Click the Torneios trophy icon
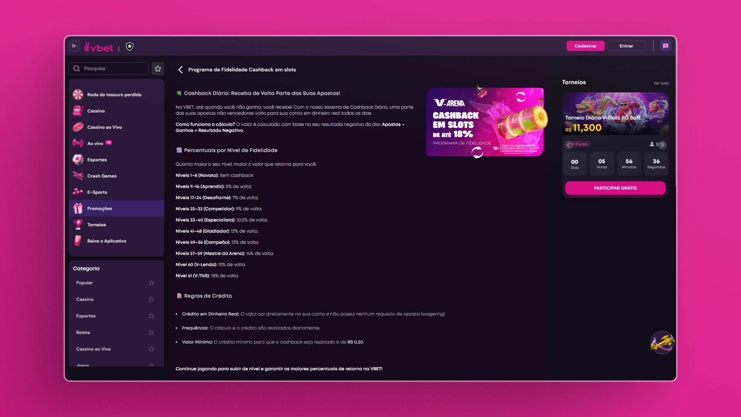The height and width of the screenshot is (417, 741). (x=78, y=224)
